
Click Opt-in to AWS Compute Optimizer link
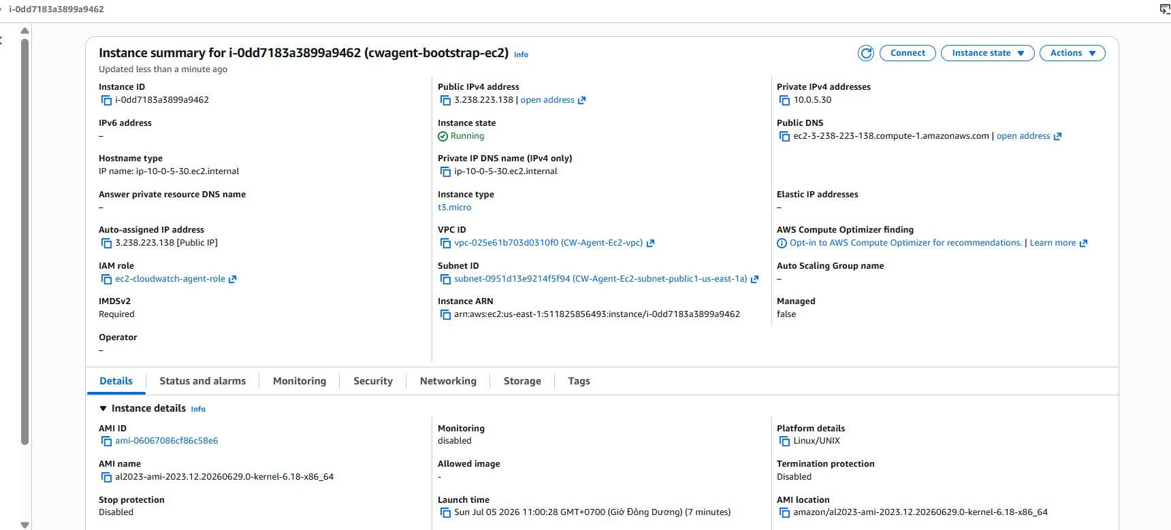tap(905, 243)
